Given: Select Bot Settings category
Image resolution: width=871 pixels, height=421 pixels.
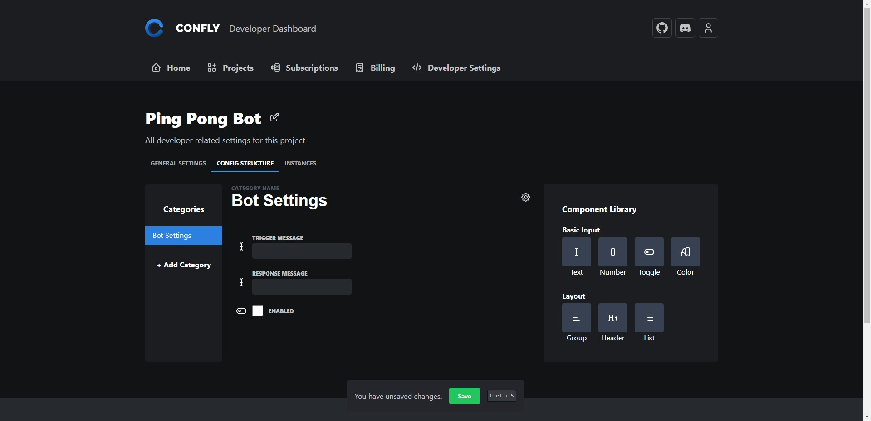Looking at the screenshot, I should (184, 236).
